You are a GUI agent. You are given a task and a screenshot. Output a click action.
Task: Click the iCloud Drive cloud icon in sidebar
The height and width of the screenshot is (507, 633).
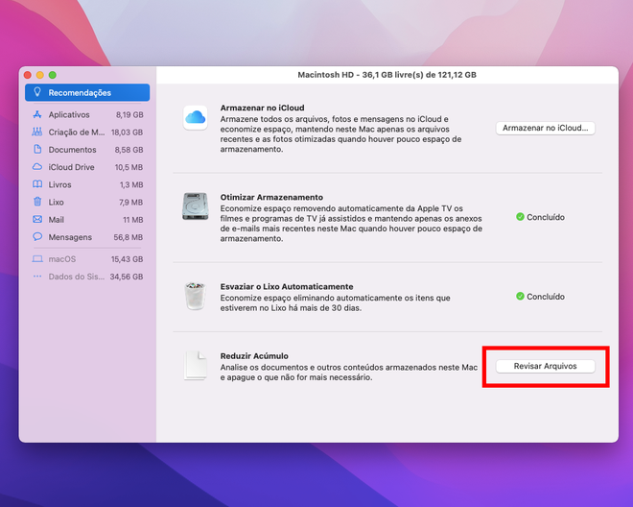[37, 166]
